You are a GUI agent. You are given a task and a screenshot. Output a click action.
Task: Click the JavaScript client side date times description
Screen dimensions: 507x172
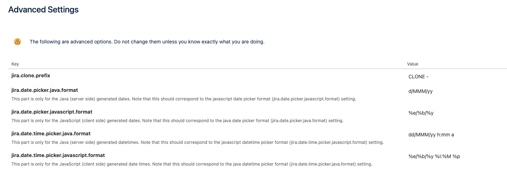click(192, 164)
